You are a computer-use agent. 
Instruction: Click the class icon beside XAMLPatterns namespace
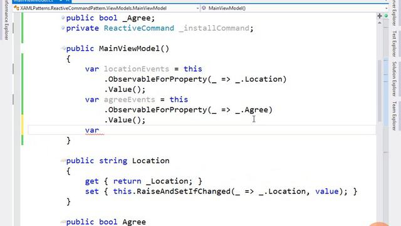click(x=16, y=8)
